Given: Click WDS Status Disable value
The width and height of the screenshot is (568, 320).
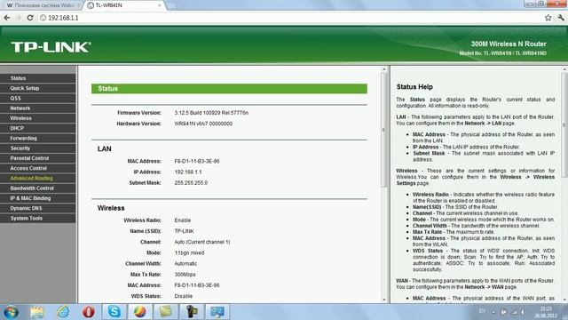Looking at the screenshot, I should pyautogui.click(x=184, y=296).
